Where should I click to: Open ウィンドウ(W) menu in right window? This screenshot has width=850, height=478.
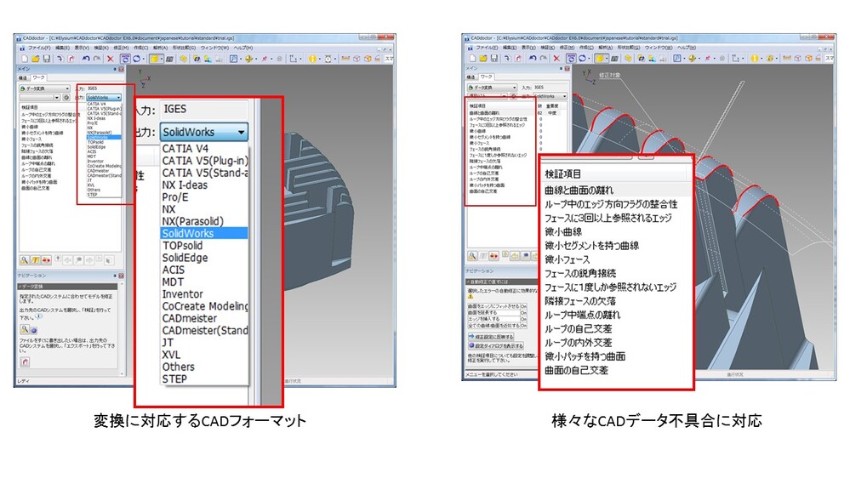pos(659,48)
